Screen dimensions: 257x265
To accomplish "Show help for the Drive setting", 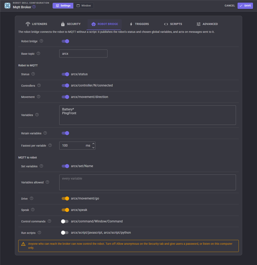I will (x=32, y=198).
